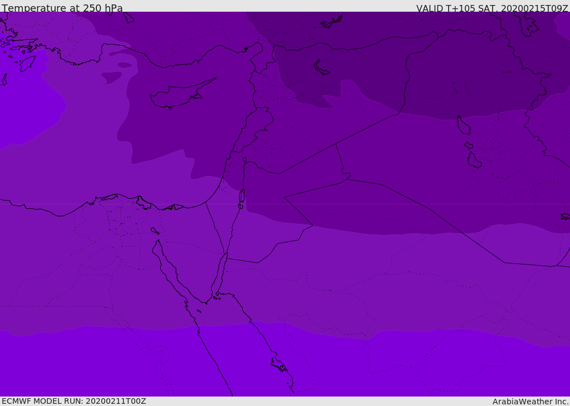Click the 'ECMWF MODEL RUN: 20200211T00Z' text
Viewport: 570px width, 406px height.
[74, 401]
